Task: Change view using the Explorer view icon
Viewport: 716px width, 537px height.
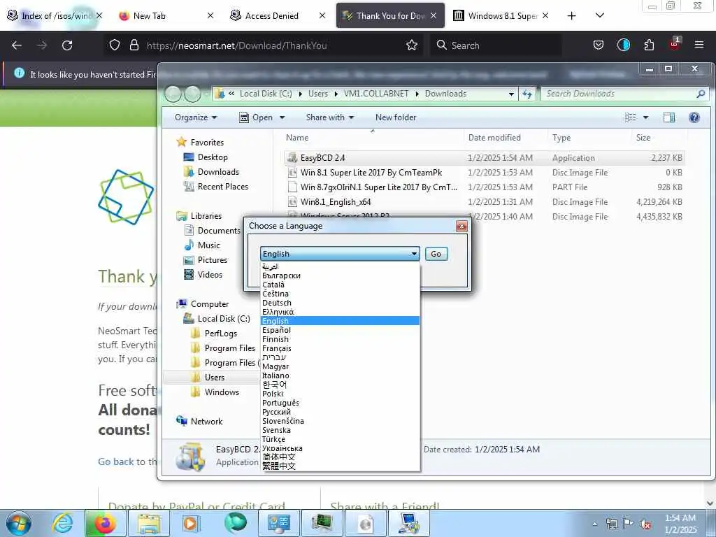Action: [x=631, y=117]
